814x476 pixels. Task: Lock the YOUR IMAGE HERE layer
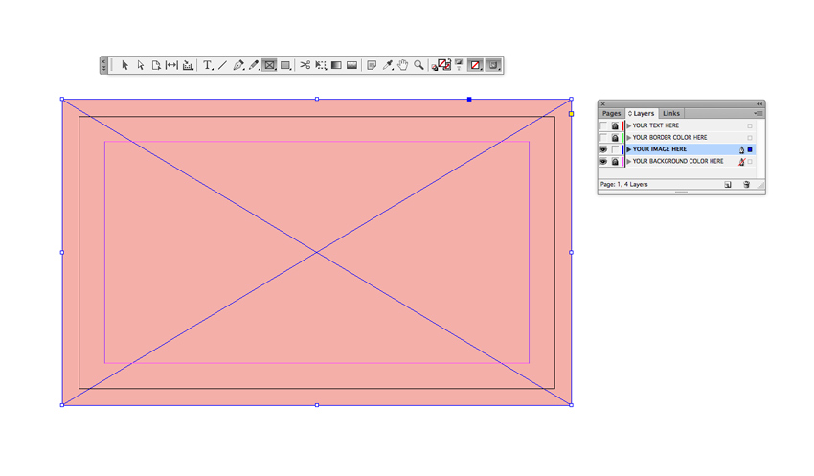[615, 149]
